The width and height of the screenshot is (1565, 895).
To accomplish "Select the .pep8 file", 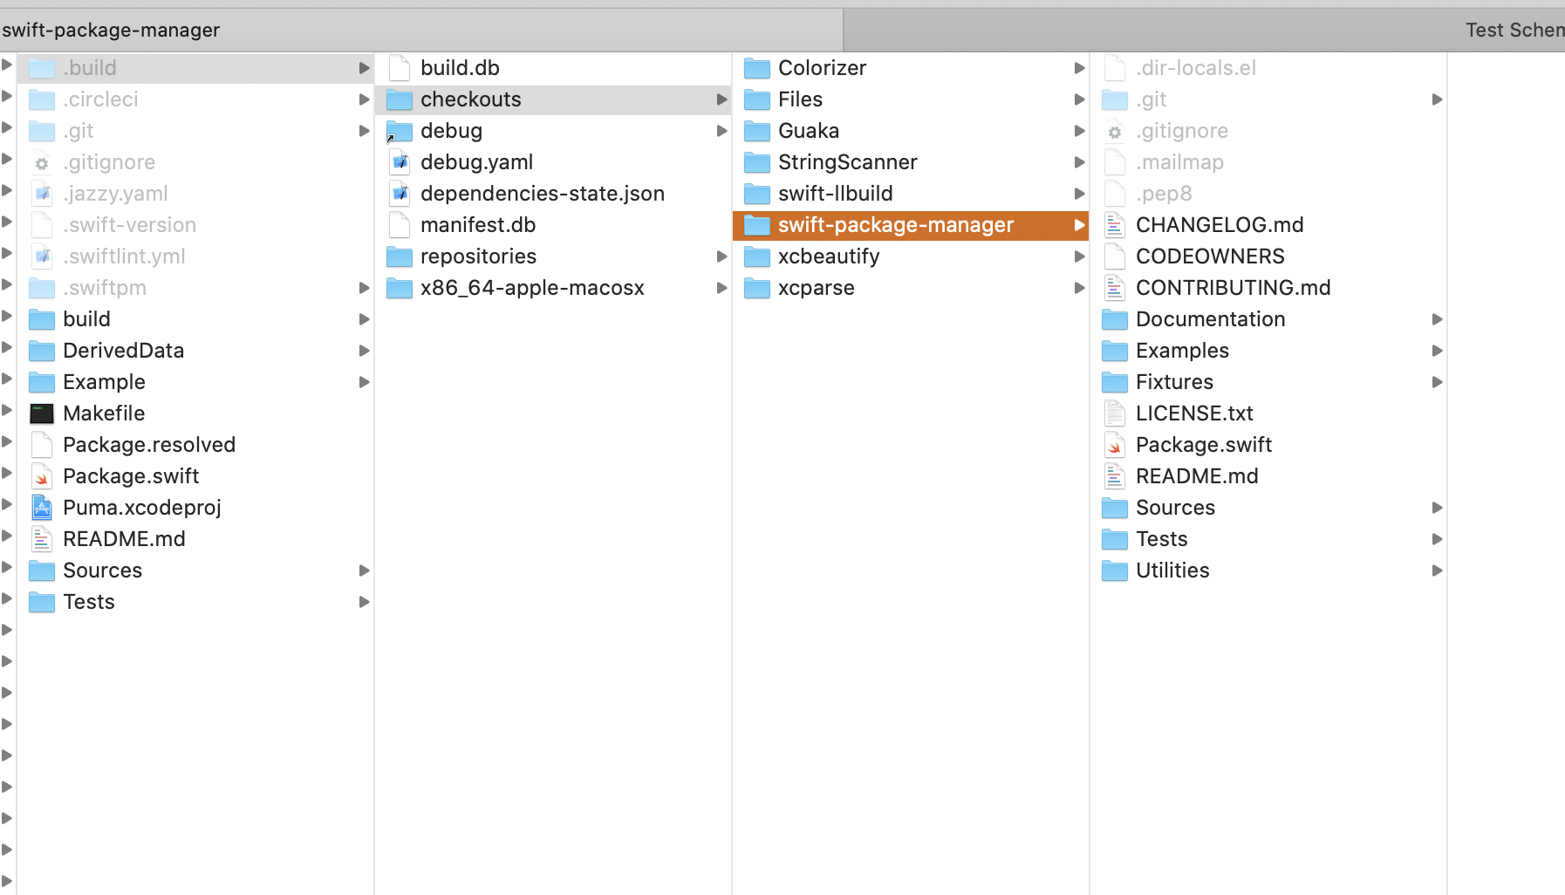I will pos(1268,194).
